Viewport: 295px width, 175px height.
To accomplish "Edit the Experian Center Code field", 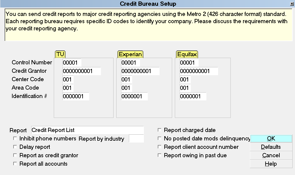I will [126, 79].
